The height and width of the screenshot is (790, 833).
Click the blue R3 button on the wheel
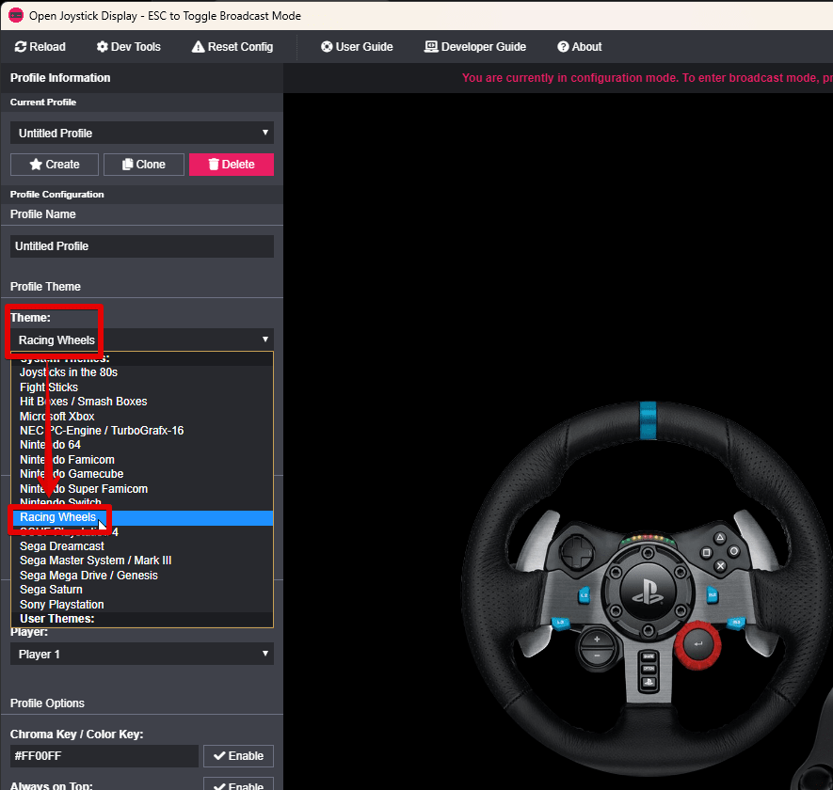[x=736, y=623]
